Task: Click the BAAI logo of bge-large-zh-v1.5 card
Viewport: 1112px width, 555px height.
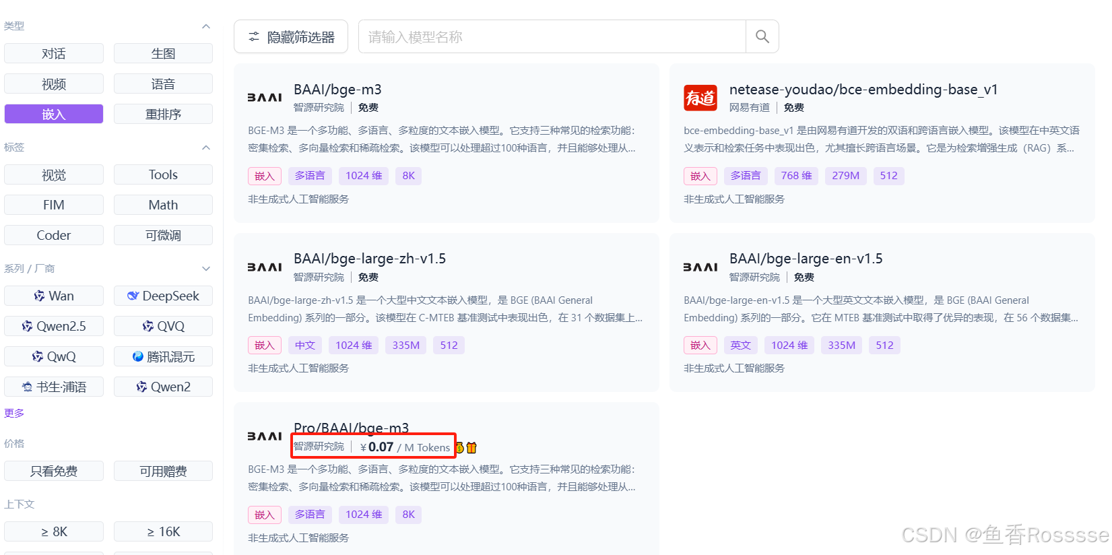Action: (x=264, y=267)
